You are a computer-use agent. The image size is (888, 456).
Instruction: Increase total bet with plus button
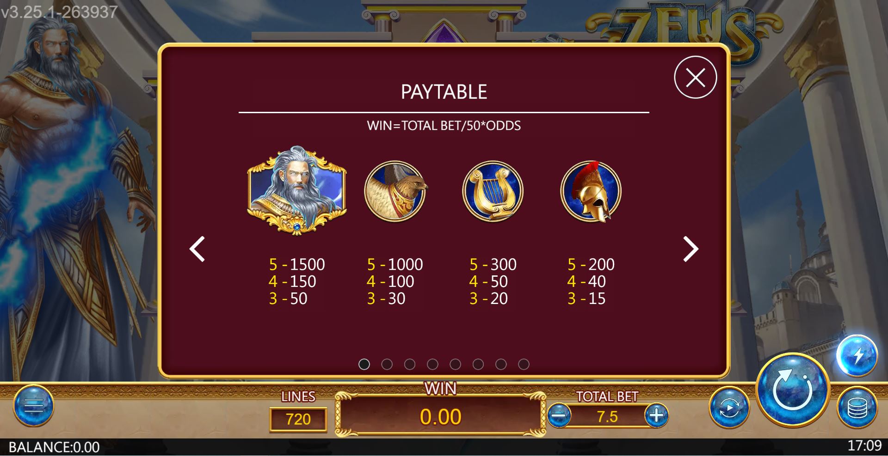[656, 415]
